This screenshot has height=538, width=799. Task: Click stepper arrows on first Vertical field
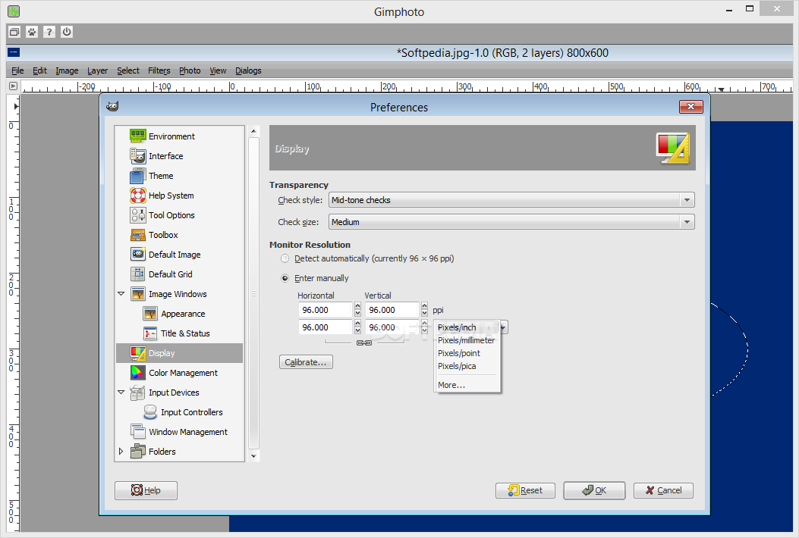click(x=424, y=309)
